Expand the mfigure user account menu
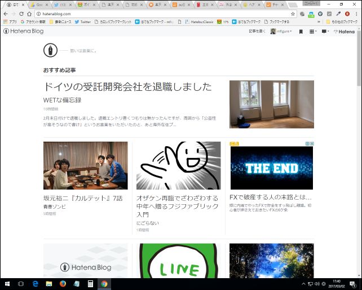Screen dimensions: 362x290 (281, 32)
